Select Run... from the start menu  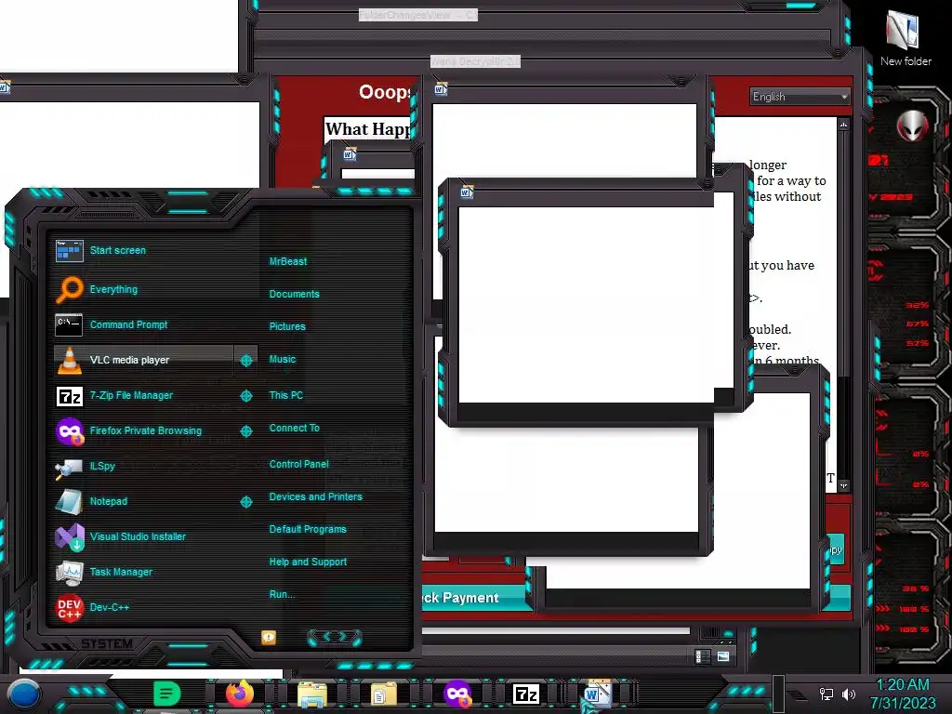point(282,594)
